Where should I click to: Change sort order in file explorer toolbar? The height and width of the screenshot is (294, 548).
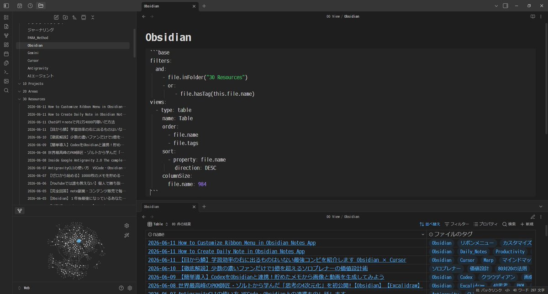pyautogui.click(x=74, y=17)
